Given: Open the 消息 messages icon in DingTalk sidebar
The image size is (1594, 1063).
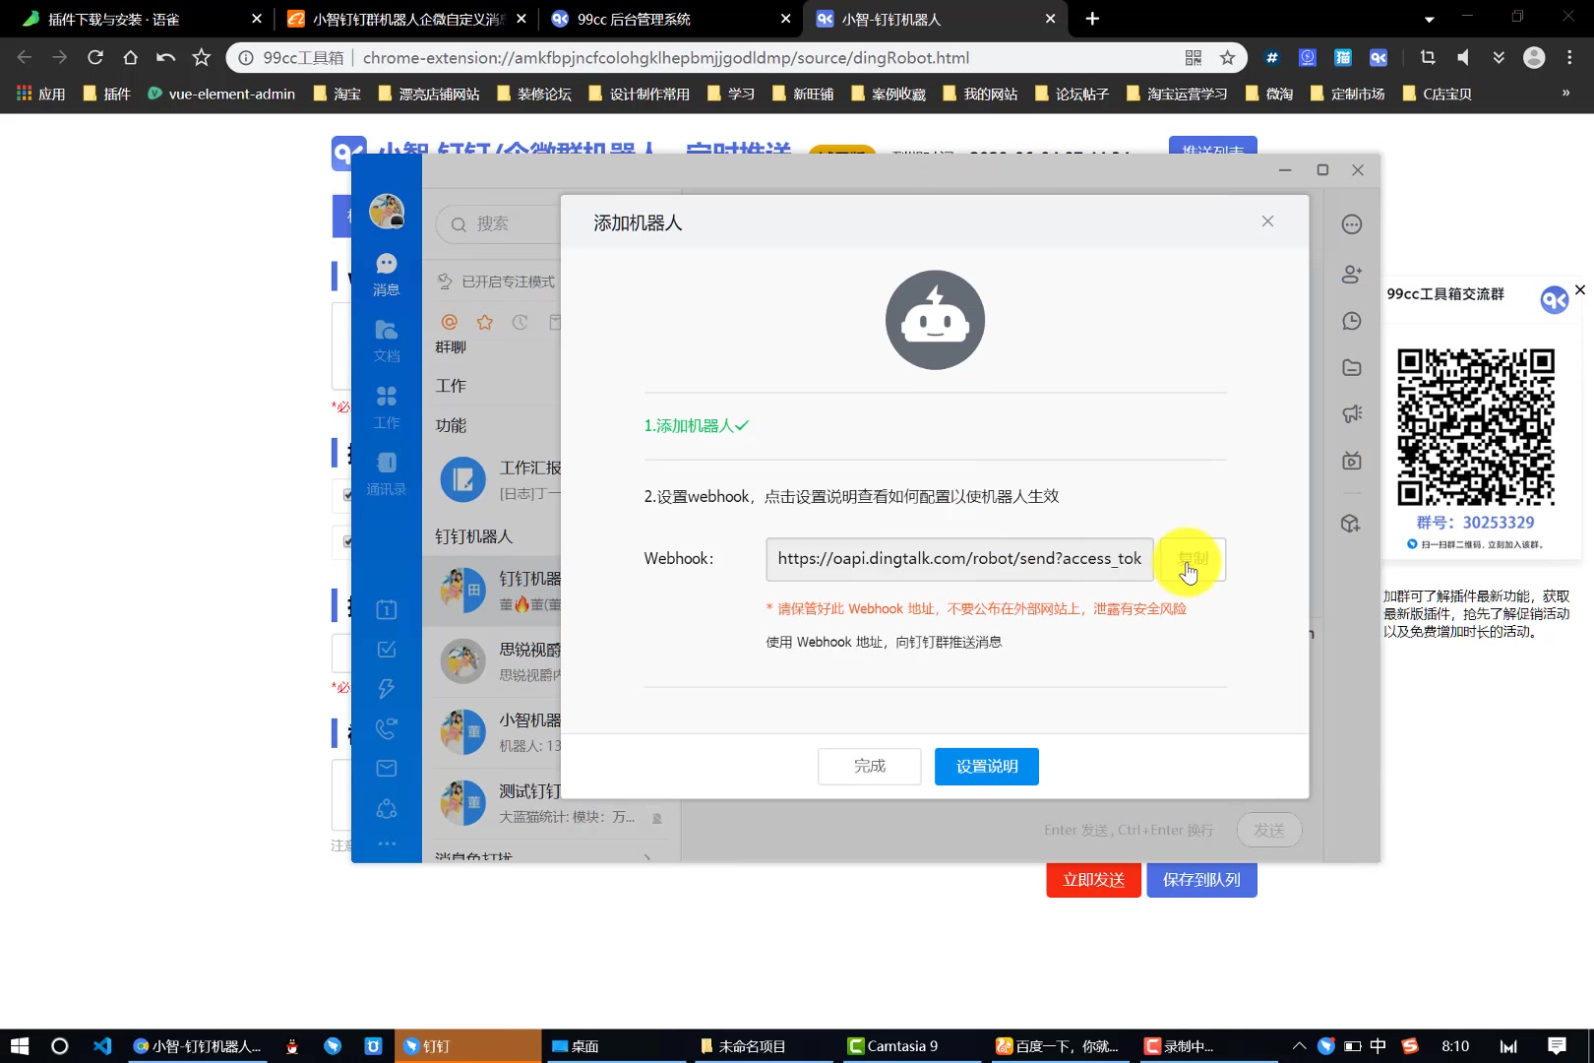Looking at the screenshot, I should coord(387,274).
